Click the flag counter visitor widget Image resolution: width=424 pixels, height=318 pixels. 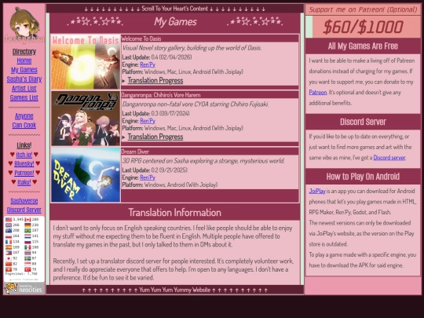tap(24, 249)
